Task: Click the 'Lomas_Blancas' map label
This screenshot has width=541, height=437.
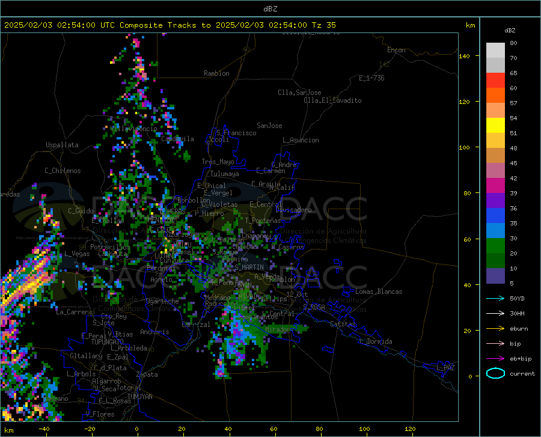Action: click(379, 292)
